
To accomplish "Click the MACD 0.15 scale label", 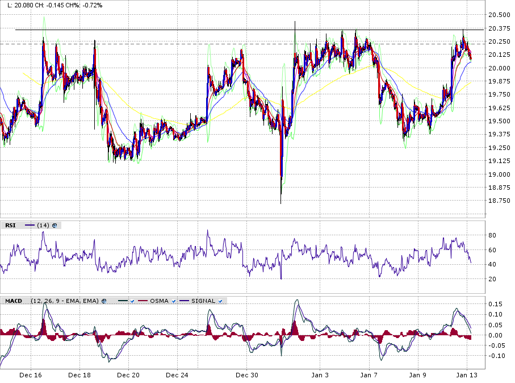I will (x=495, y=304).
